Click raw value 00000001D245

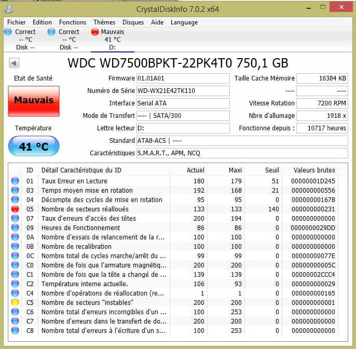click(x=313, y=181)
